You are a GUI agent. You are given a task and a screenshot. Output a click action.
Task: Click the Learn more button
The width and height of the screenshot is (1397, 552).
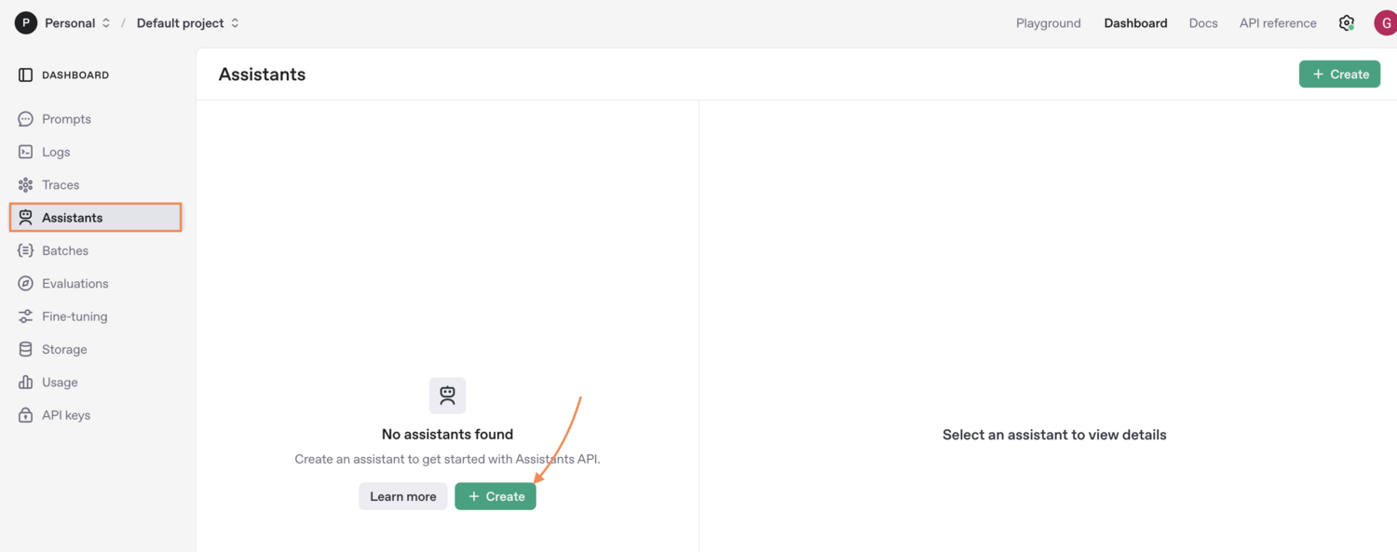[x=402, y=496]
